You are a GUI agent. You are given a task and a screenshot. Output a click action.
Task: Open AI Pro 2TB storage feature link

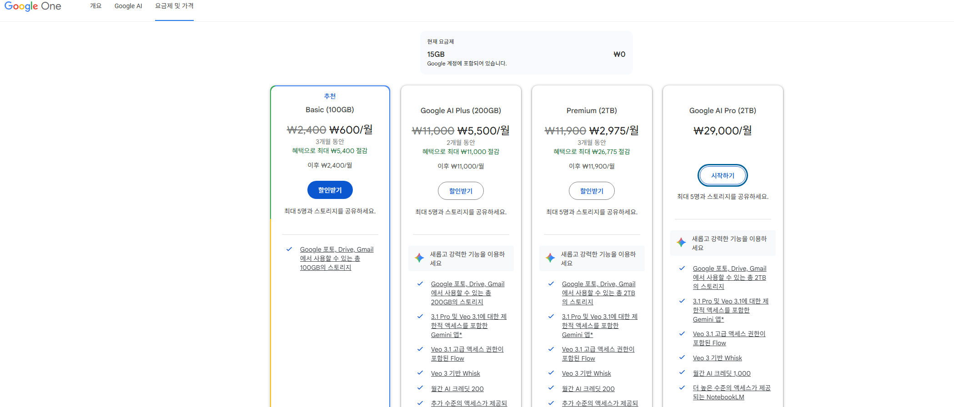[x=729, y=278]
